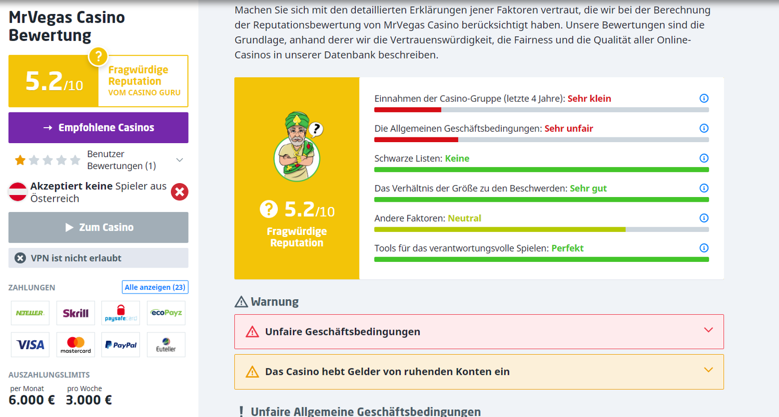This screenshot has width=779, height=417.
Task: Click the warning triangle in the ruhende Konten notice
Action: pos(253,371)
